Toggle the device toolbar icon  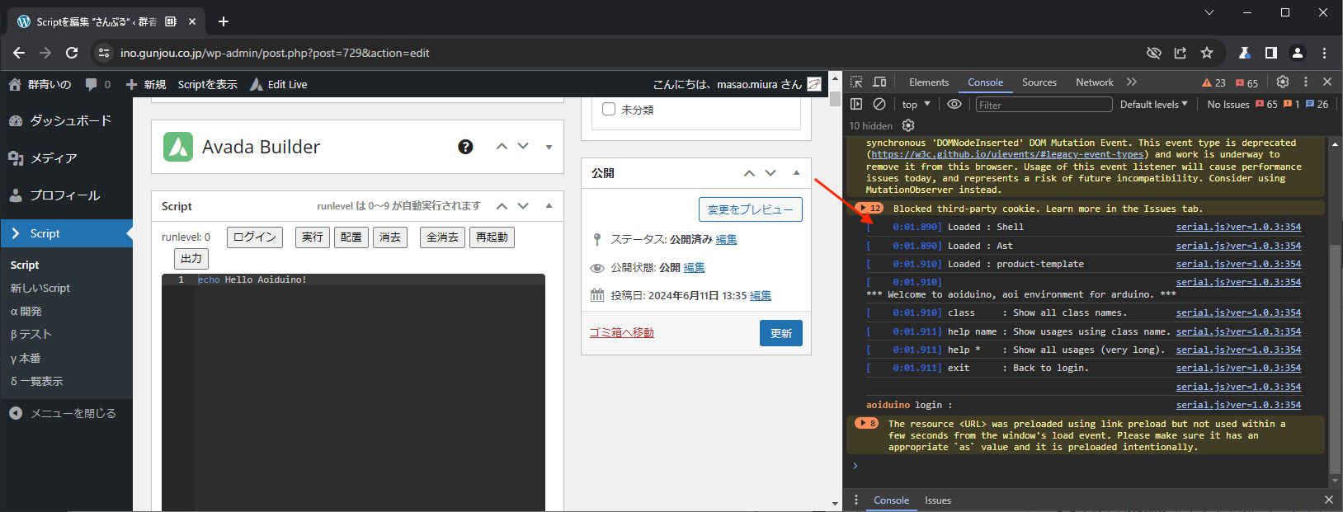[879, 82]
